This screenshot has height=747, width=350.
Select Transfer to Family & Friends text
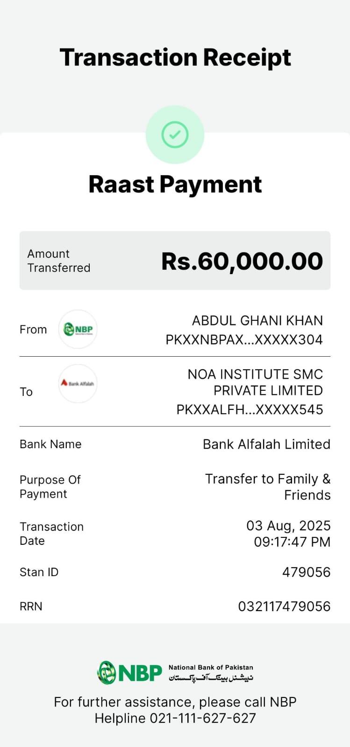pyautogui.click(x=268, y=486)
